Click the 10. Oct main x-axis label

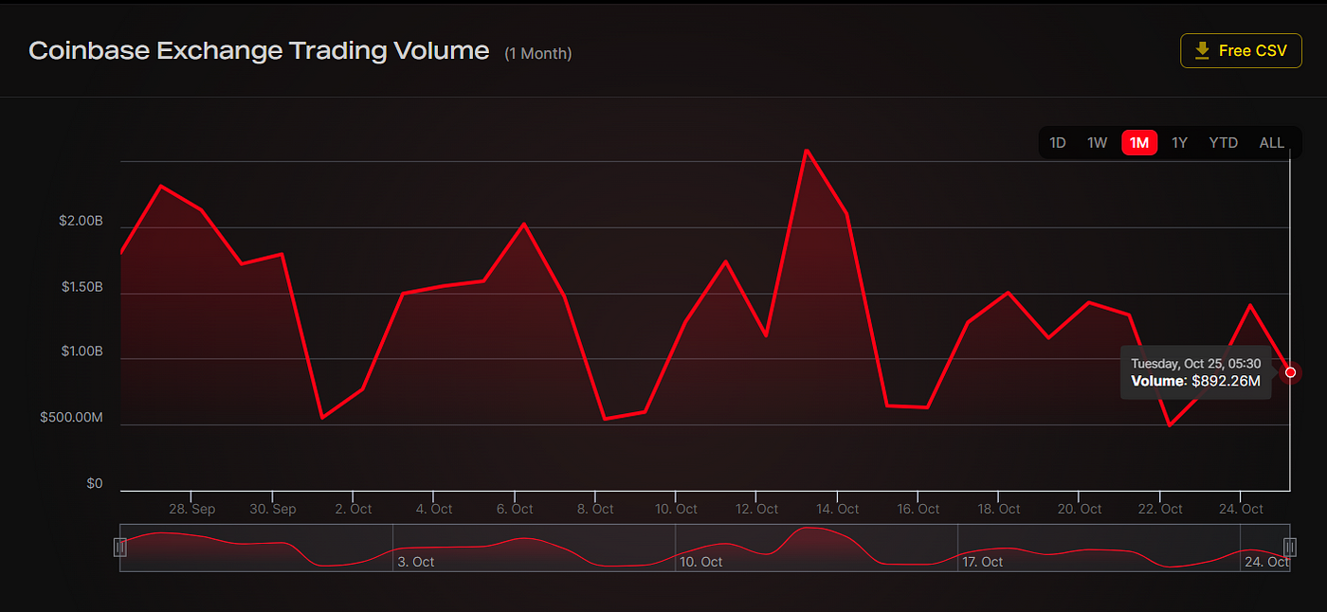[675, 509]
